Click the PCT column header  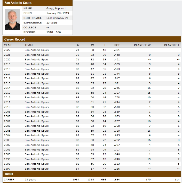click(117, 45)
